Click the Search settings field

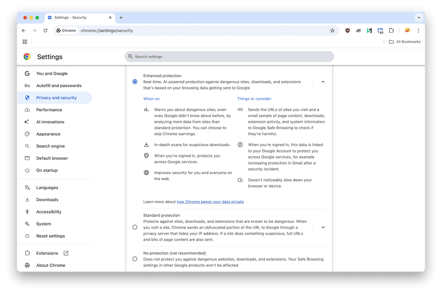(229, 57)
